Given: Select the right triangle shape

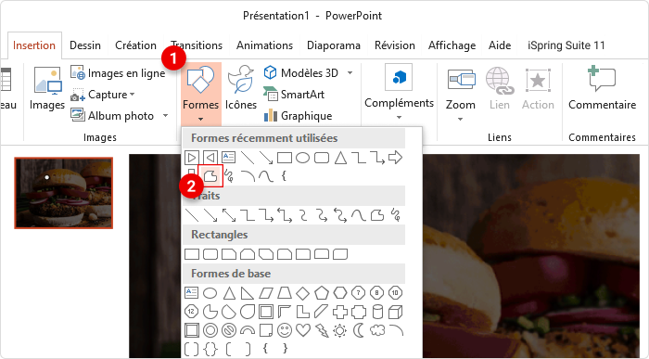Looking at the screenshot, I should 248,293.
